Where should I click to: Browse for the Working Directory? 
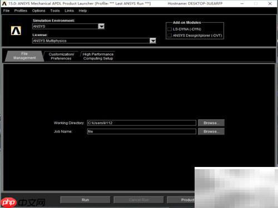(211, 123)
